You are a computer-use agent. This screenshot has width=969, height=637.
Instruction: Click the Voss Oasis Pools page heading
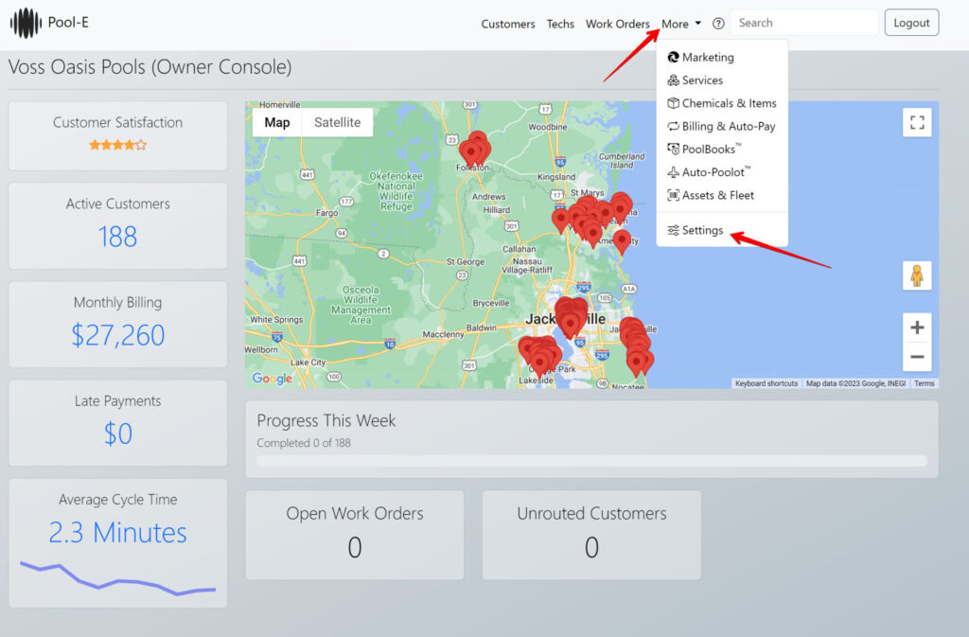[150, 66]
